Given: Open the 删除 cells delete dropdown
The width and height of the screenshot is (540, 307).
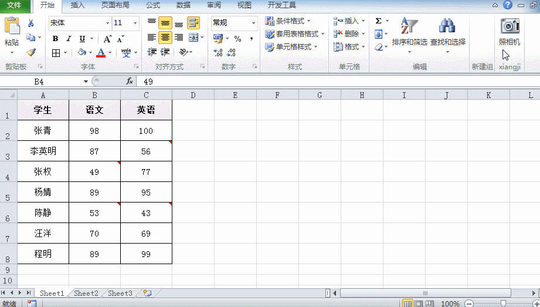Looking at the screenshot, I should [x=349, y=34].
